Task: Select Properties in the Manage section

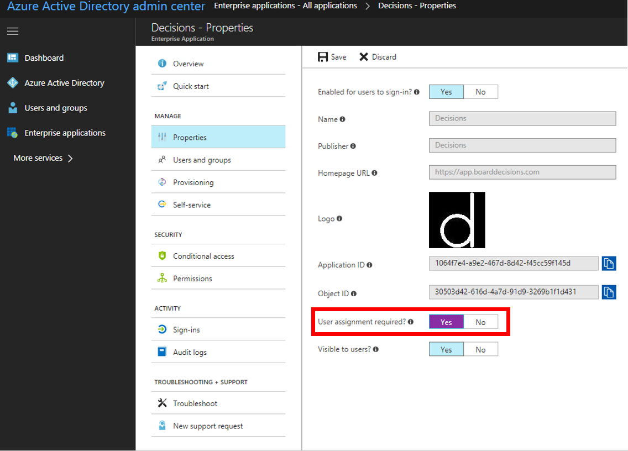Action: 218,137
